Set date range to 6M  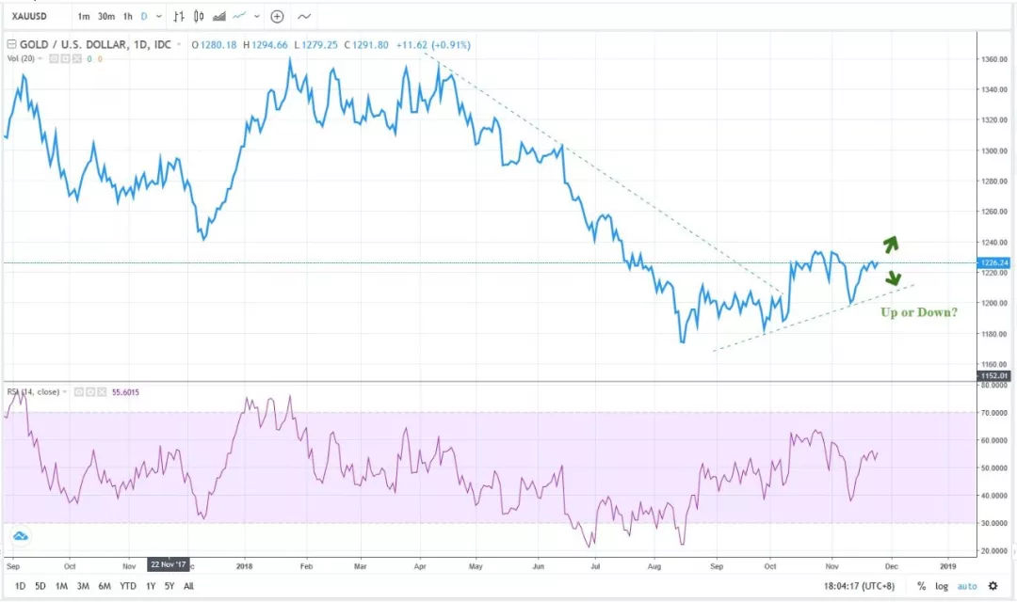tap(104, 586)
